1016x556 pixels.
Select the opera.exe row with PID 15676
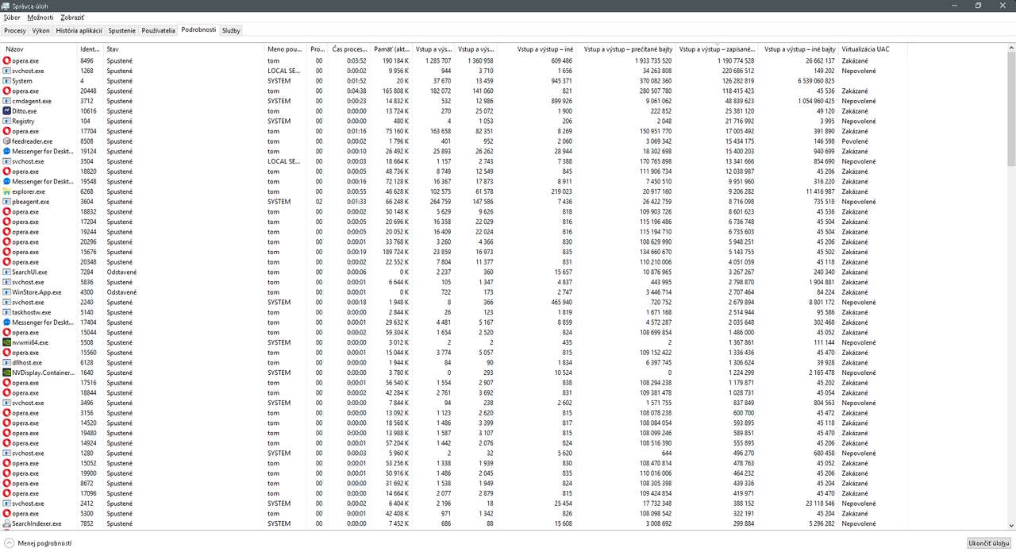coord(454,252)
